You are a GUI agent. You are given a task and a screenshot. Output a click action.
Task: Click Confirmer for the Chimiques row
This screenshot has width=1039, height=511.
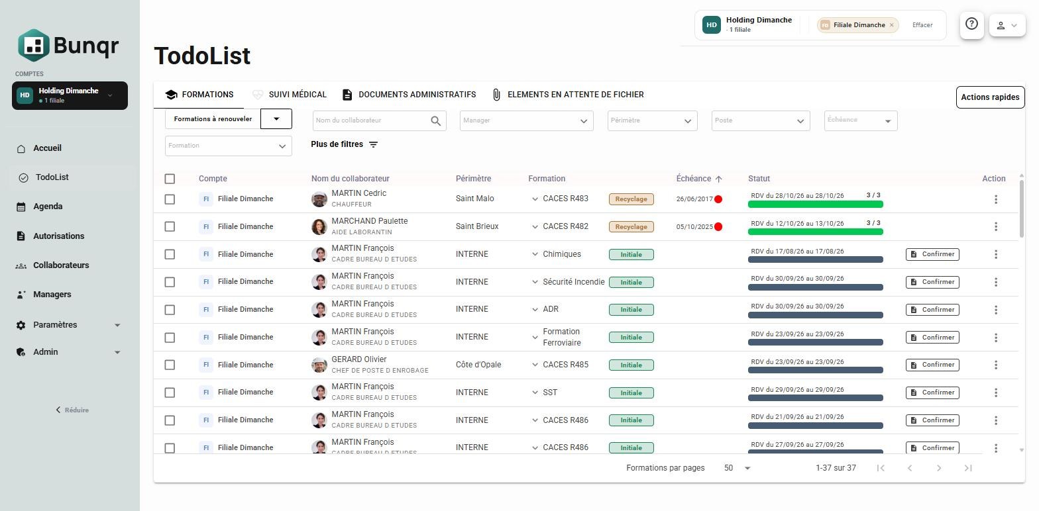pyautogui.click(x=932, y=254)
